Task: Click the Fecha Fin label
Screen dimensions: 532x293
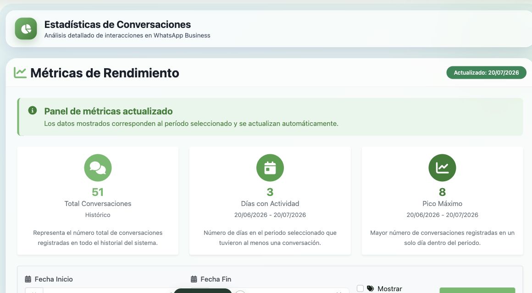Action: click(x=216, y=279)
